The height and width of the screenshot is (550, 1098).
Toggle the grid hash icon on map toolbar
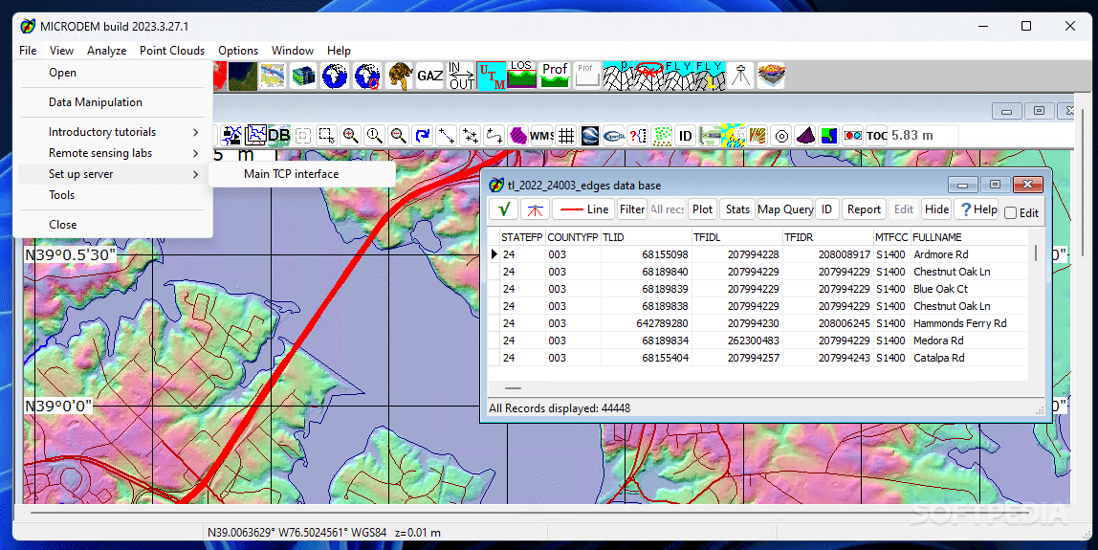pos(566,135)
